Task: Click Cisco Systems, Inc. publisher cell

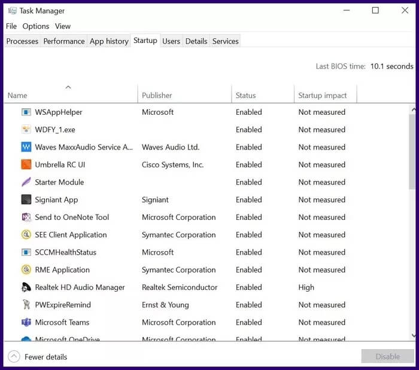Action: coord(172,164)
